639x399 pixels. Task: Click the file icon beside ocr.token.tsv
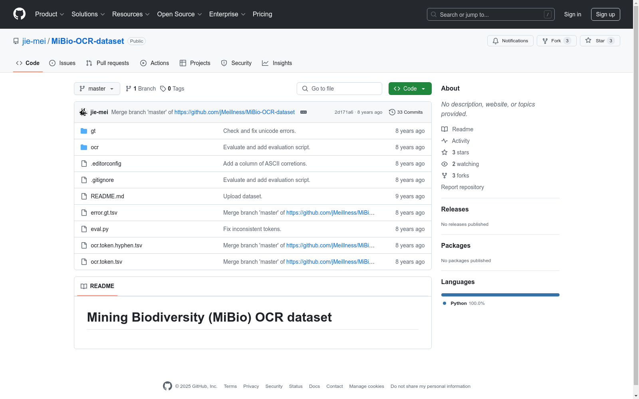(84, 262)
